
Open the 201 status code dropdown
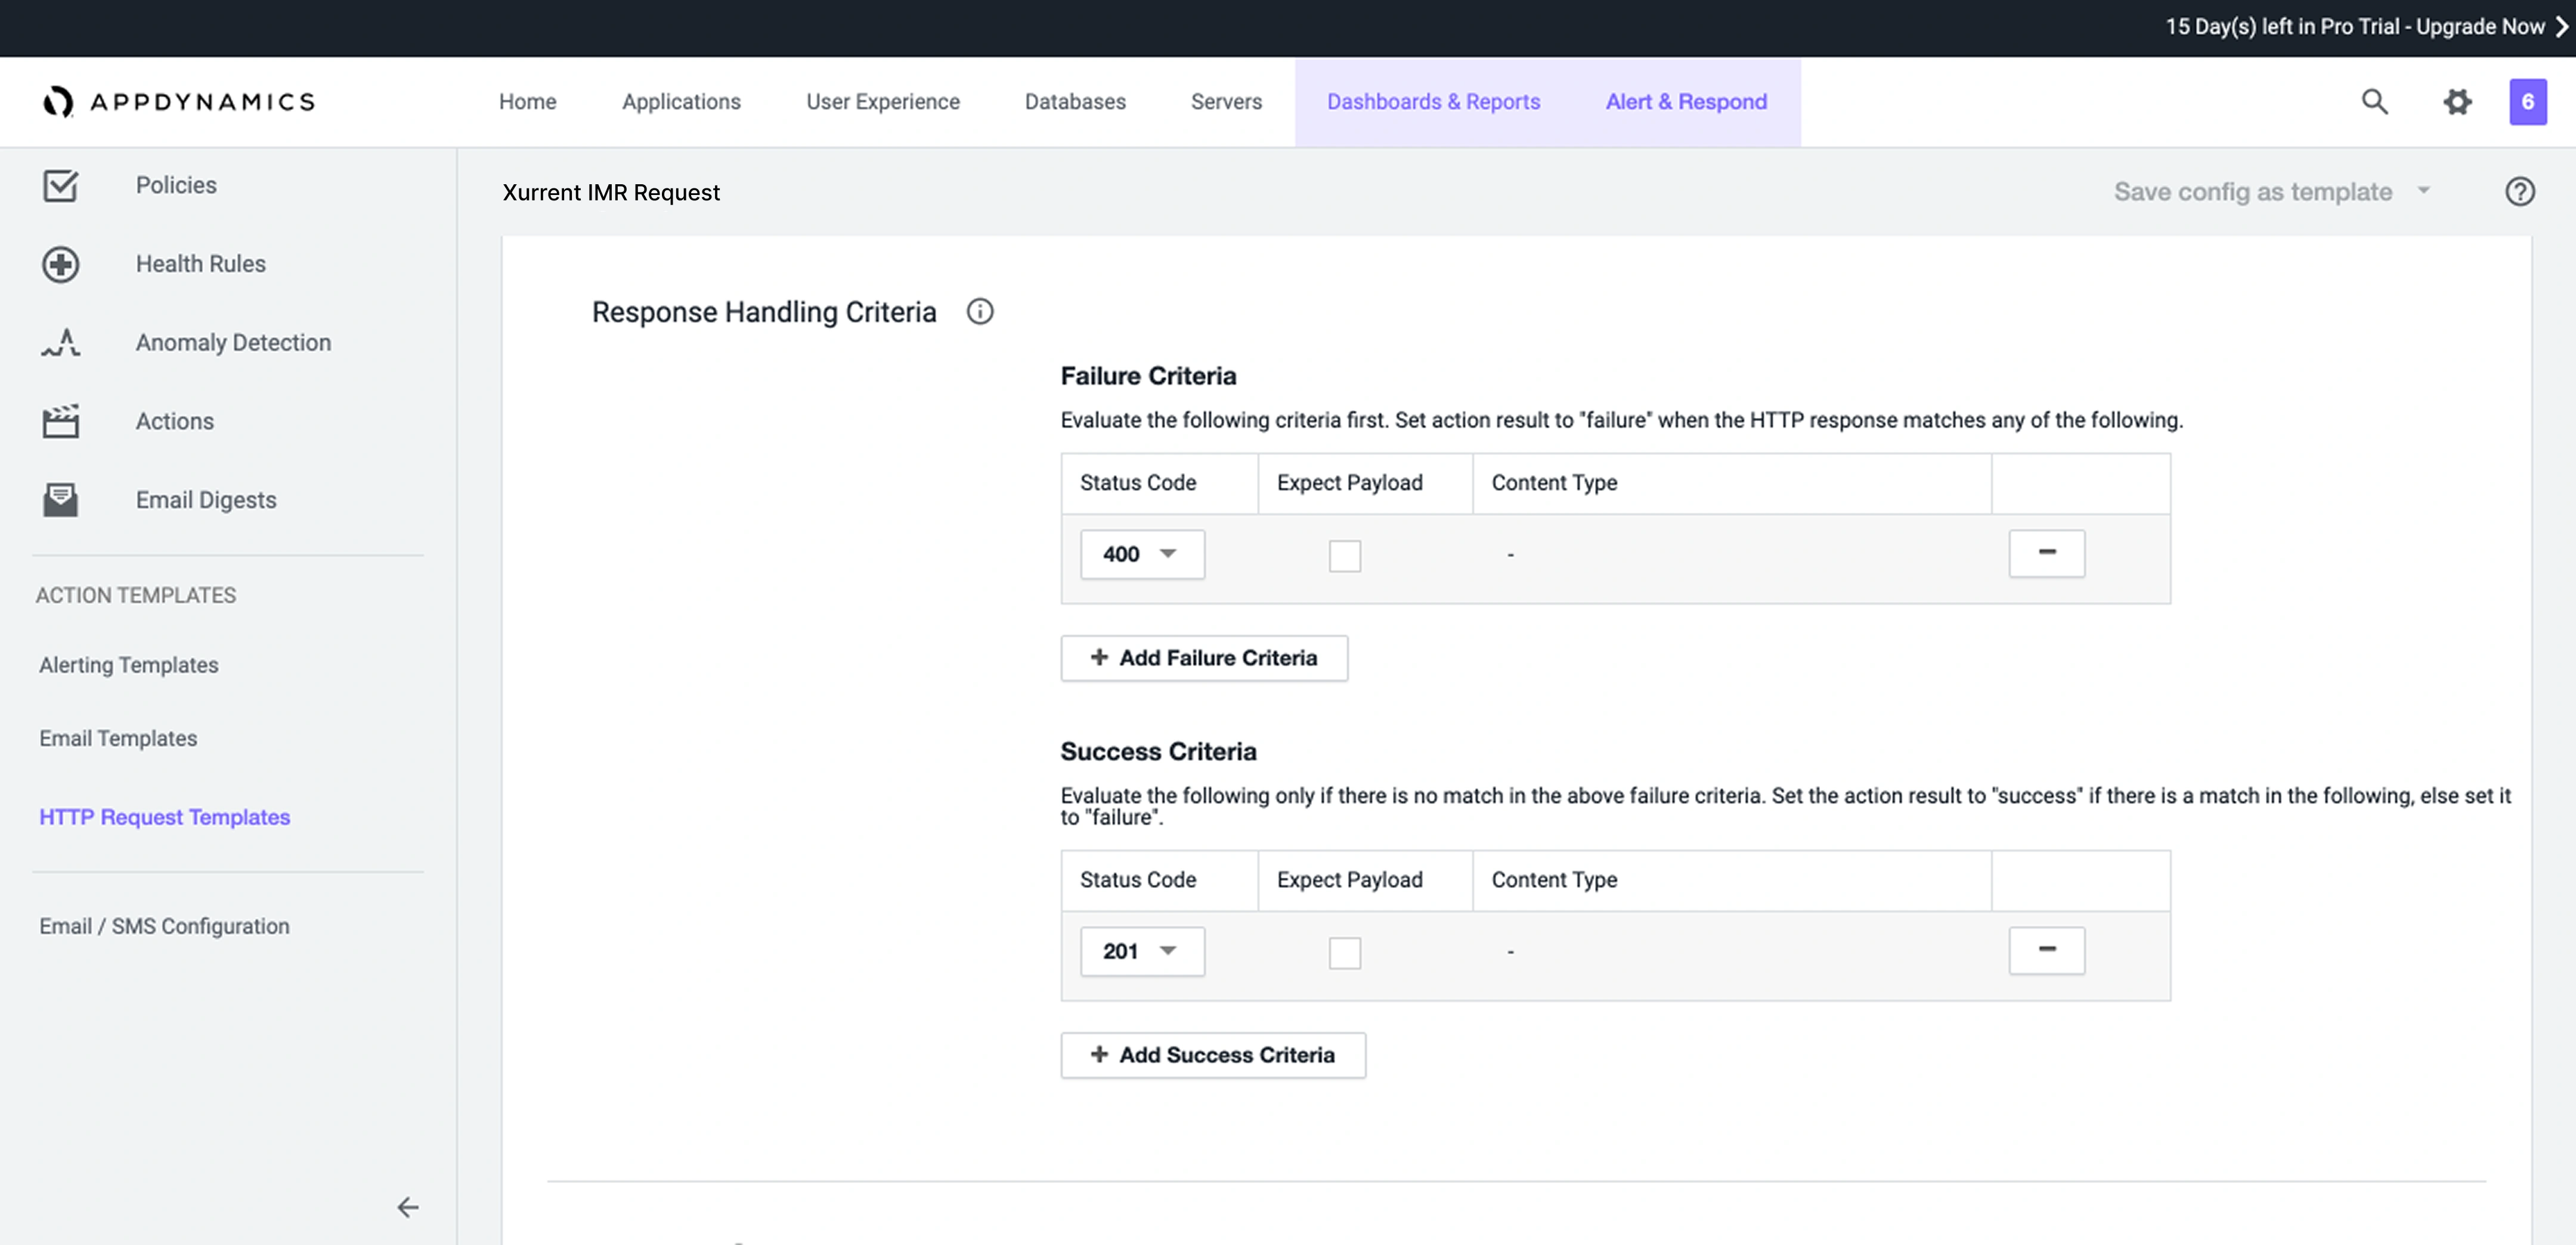click(1142, 951)
